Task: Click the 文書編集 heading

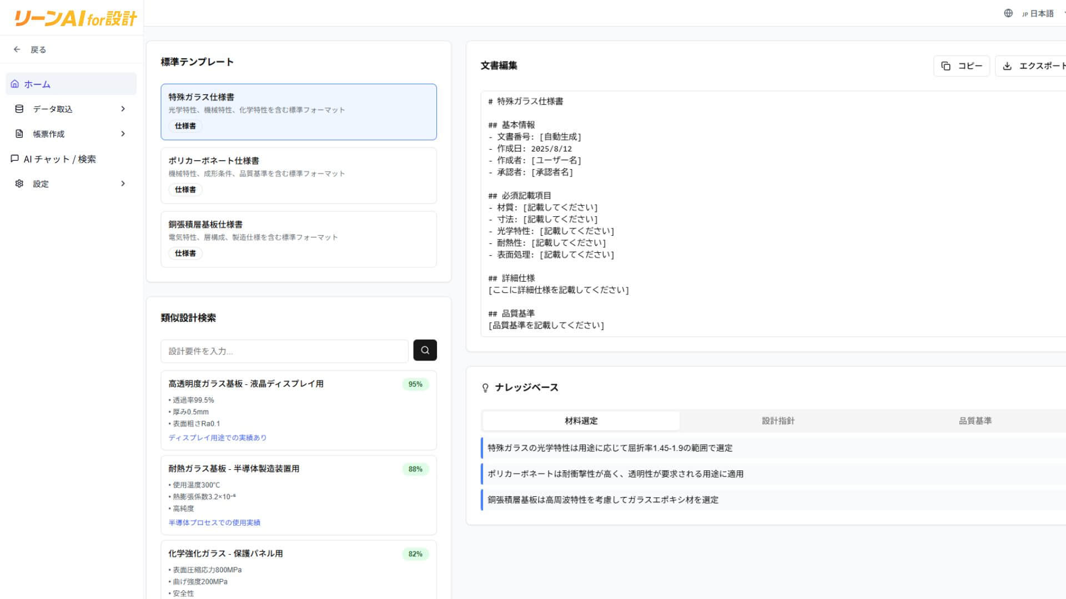Action: point(499,65)
